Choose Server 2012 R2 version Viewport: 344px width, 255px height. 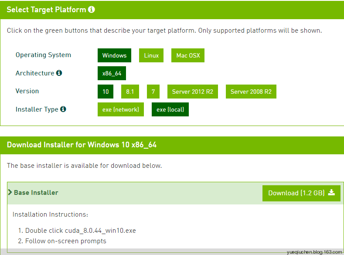[193, 92]
